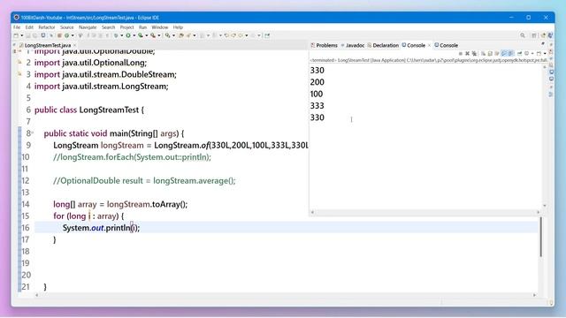Image resolution: width=566 pixels, height=318 pixels.
Task: Toggle Word Wrap in Console toolbar
Action: pos(497,53)
